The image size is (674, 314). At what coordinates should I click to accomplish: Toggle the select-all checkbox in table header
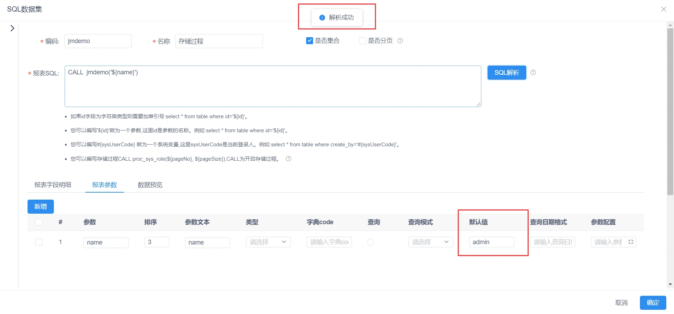(39, 222)
